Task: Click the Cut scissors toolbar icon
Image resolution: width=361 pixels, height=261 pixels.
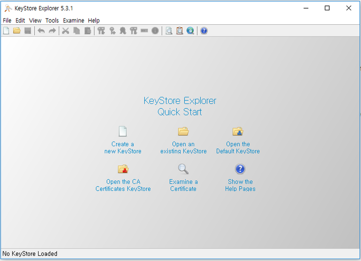Action: coord(66,31)
